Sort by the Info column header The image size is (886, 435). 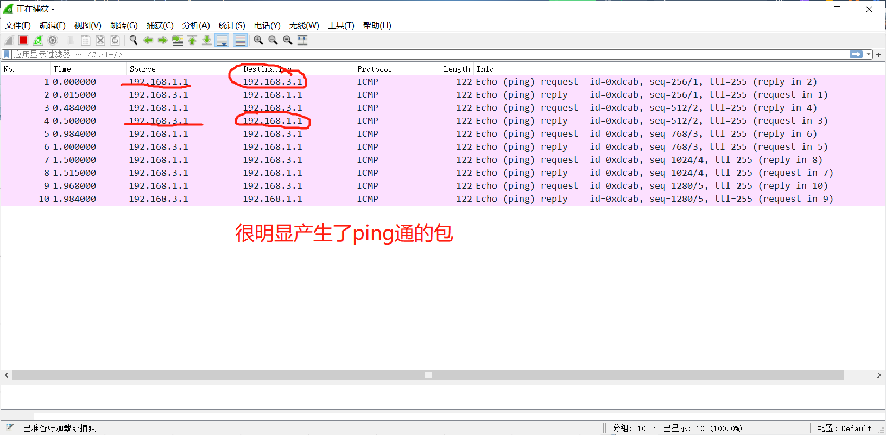679,69
